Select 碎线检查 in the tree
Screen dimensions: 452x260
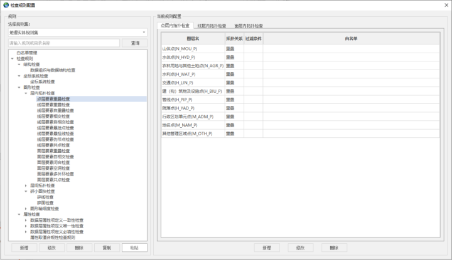tap(46, 197)
